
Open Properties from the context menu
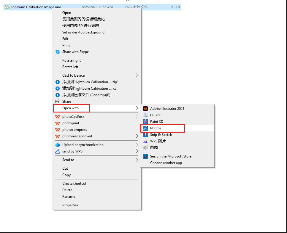[x=97, y=205]
